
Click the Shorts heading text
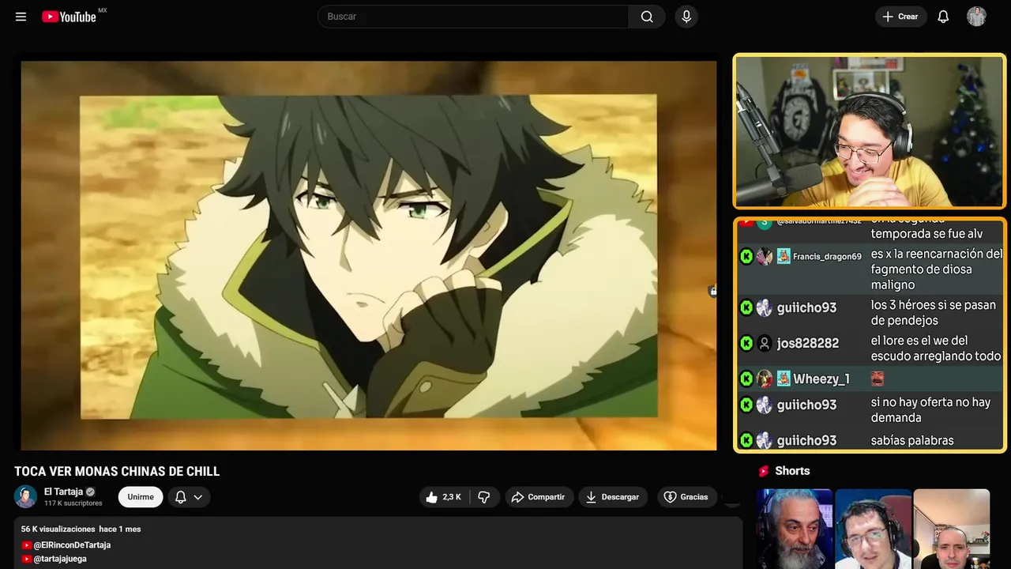[792, 471]
